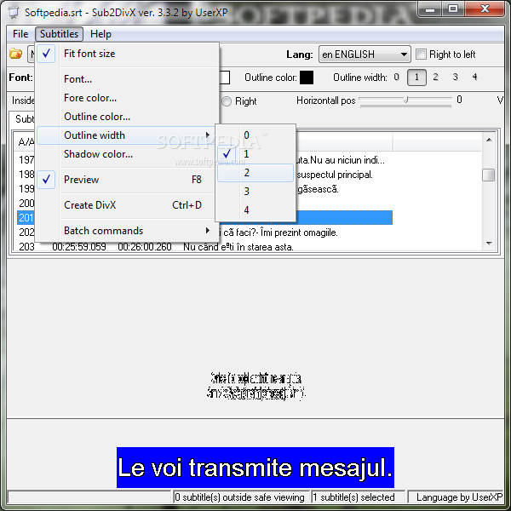
Task: Click the 1 subtitle(s) selected status
Action: (358, 497)
